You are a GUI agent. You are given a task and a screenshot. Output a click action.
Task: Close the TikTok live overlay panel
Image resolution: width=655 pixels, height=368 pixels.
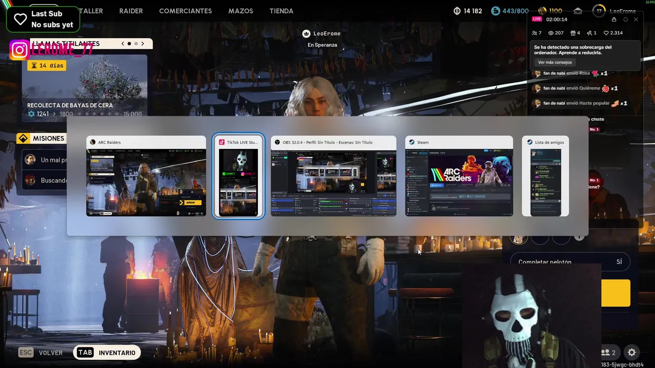tap(636, 19)
